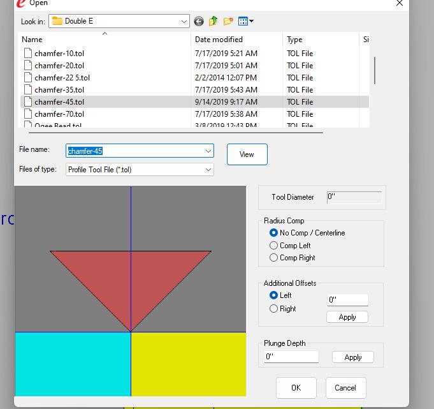Expand the Look in folder dropdown

coord(184,21)
